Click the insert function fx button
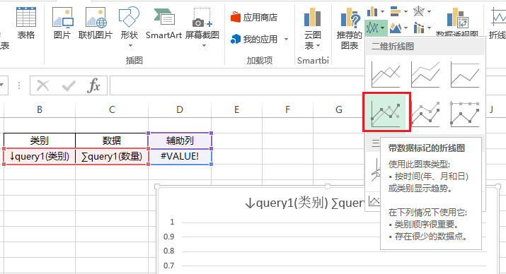The height and width of the screenshot is (274, 506). click(94, 85)
